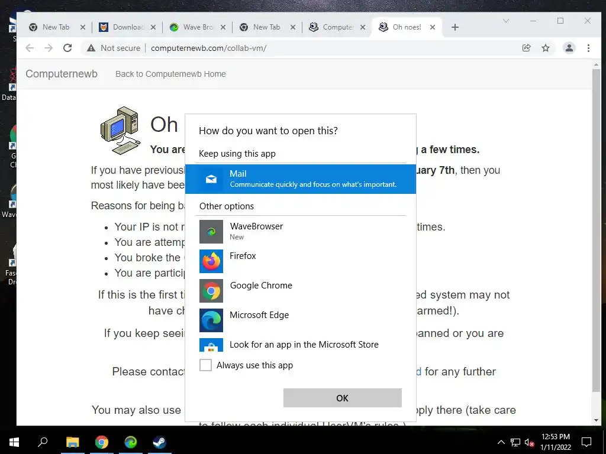This screenshot has height=454, width=606.
Task: Click the Not secure warning icon
Action: pyautogui.click(x=91, y=48)
